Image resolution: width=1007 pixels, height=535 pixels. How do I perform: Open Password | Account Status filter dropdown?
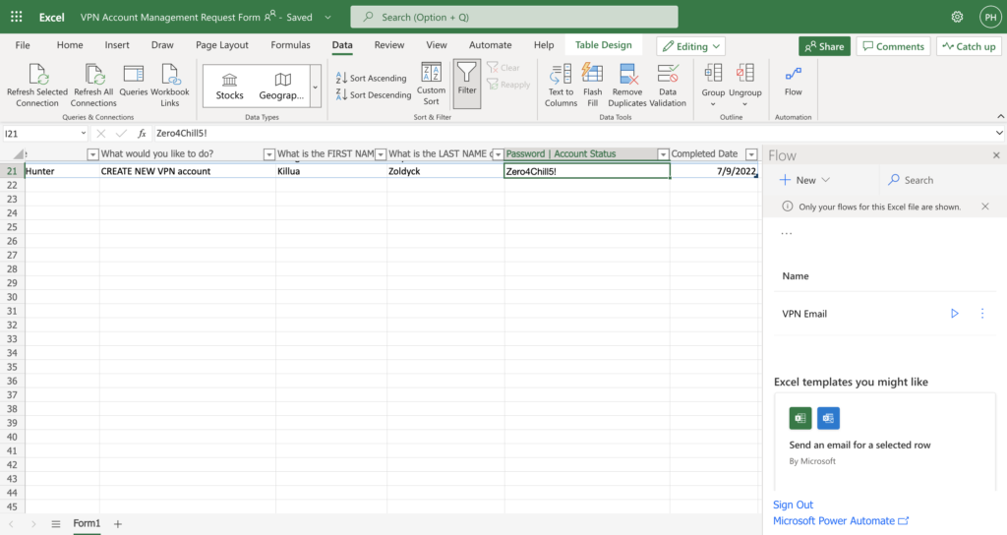[x=663, y=154]
